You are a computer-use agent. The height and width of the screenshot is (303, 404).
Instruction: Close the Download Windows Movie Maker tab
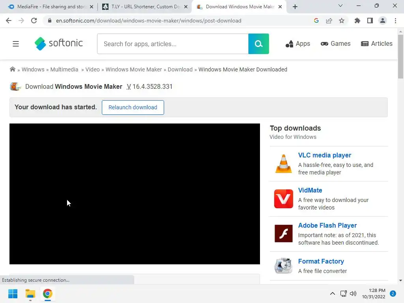[280, 7]
